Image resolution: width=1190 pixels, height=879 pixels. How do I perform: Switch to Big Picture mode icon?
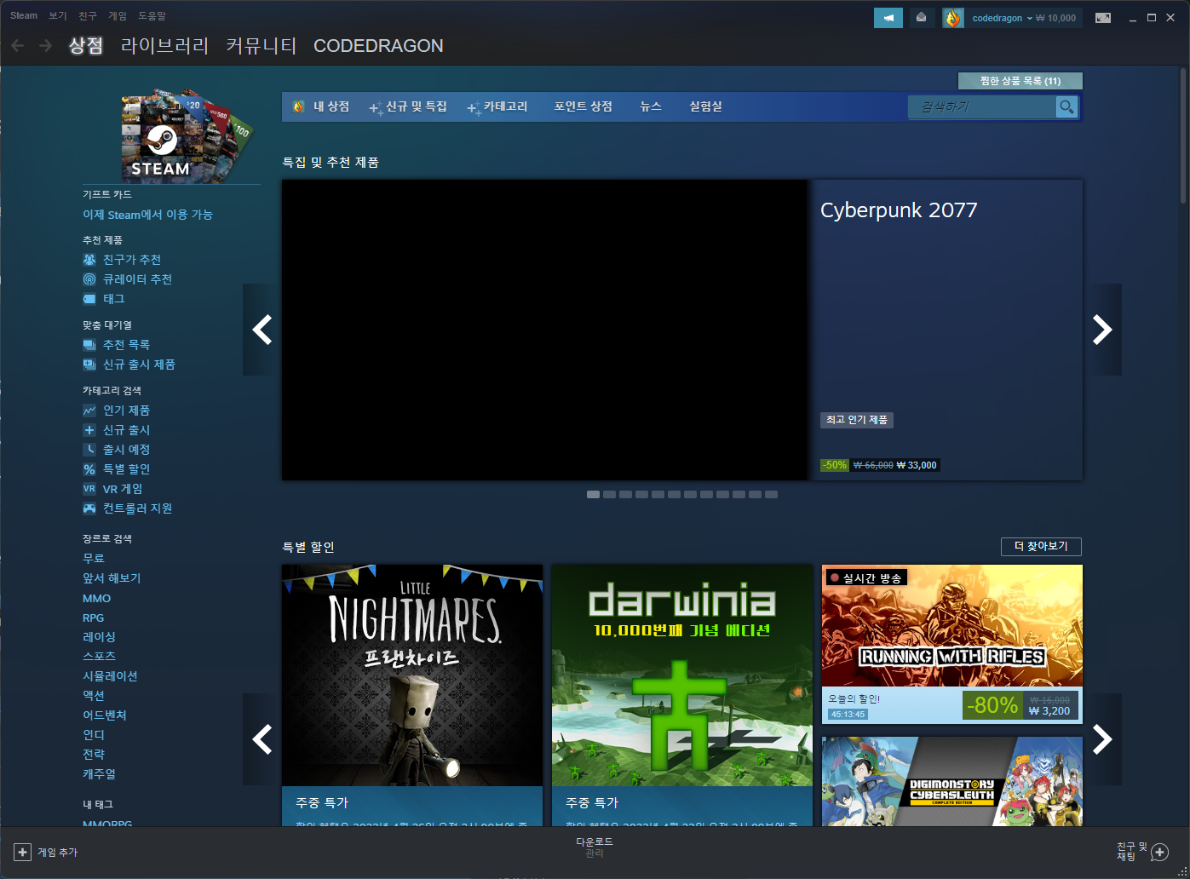coord(1103,18)
